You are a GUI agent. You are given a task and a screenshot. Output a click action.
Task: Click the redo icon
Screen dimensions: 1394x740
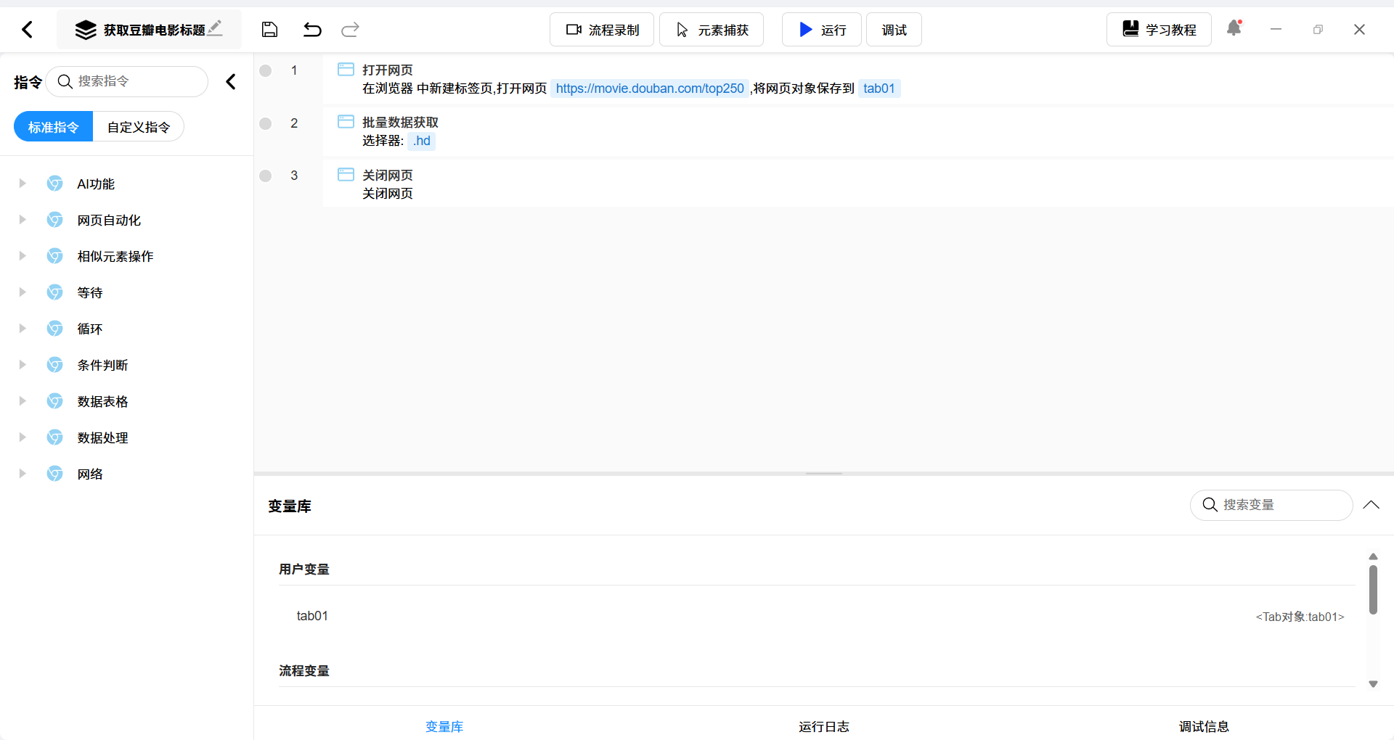pyautogui.click(x=350, y=30)
